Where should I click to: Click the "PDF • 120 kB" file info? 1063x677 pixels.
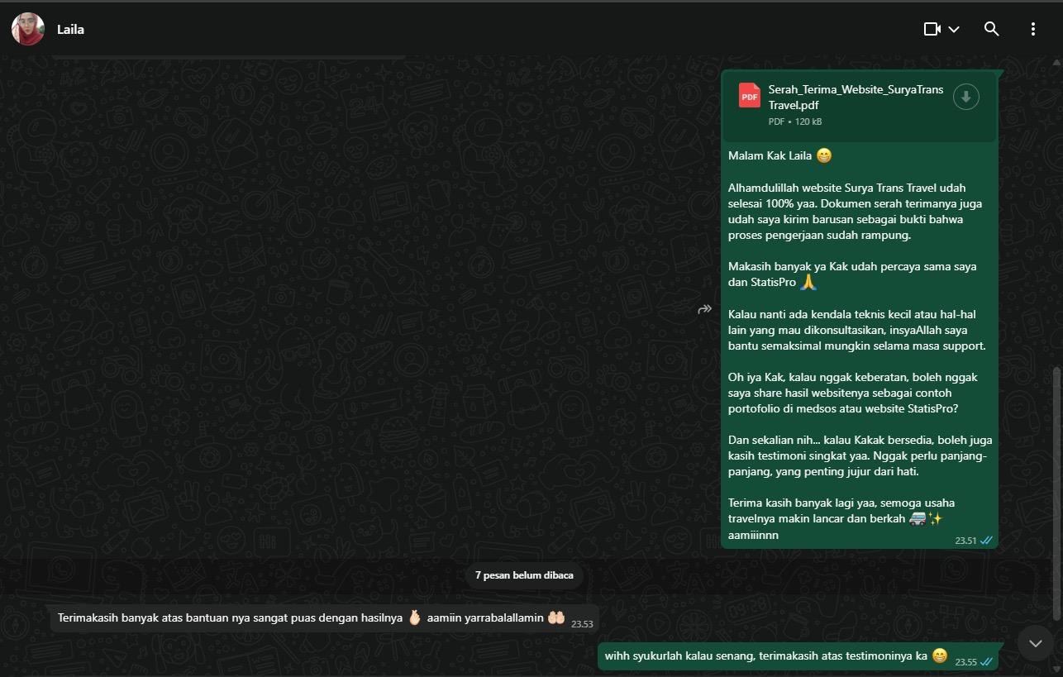[795, 122]
